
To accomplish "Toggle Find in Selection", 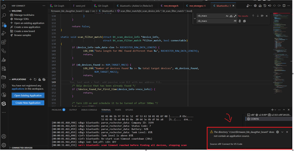I will 262,16.
